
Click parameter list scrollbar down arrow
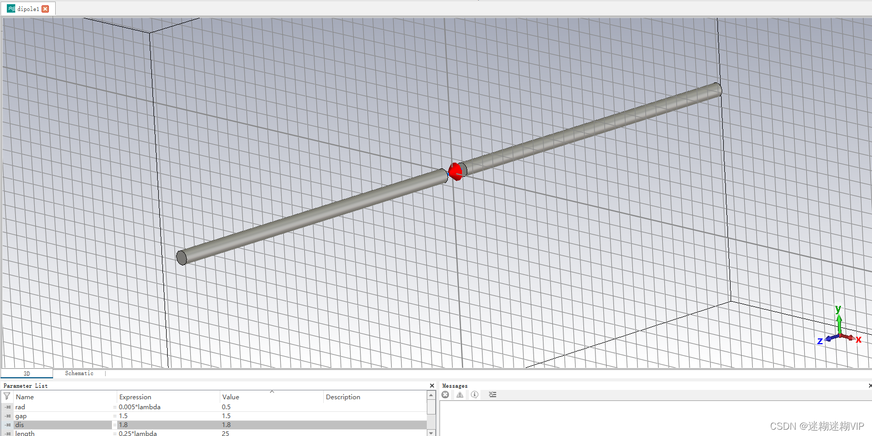(x=432, y=433)
